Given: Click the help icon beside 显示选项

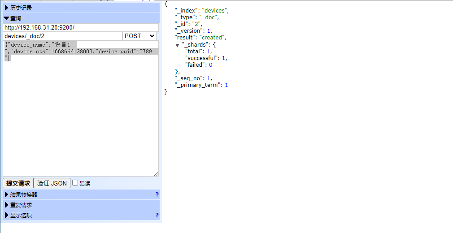Looking at the screenshot, I should [x=157, y=215].
